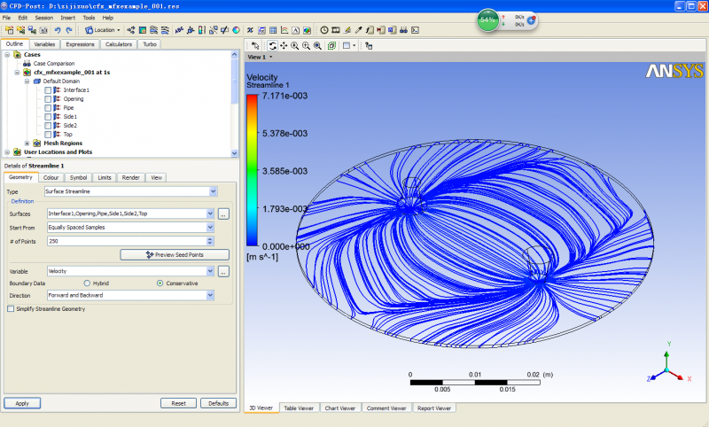The height and width of the screenshot is (427, 709).
Task: Click the Undo arrow in toolbar
Action: tap(58, 29)
